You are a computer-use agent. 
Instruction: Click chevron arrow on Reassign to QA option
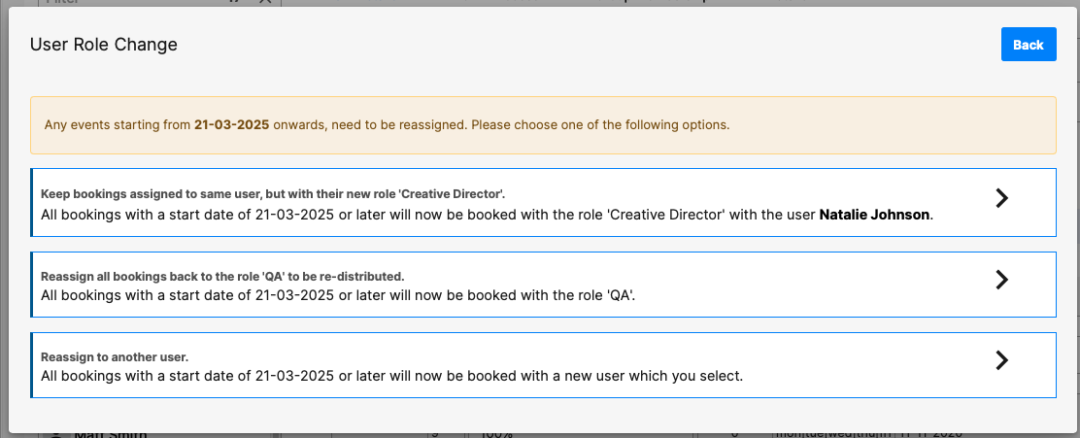pos(1002,280)
